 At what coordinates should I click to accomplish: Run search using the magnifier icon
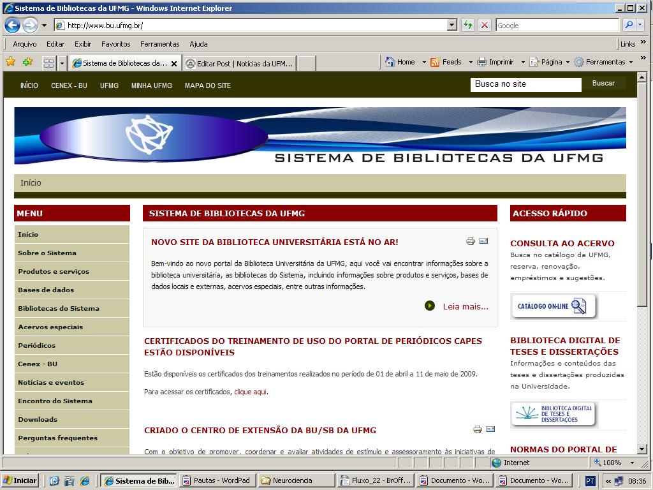click(x=629, y=26)
